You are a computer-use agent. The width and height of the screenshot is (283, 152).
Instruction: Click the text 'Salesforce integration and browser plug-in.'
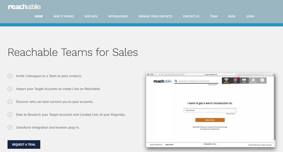48,127
